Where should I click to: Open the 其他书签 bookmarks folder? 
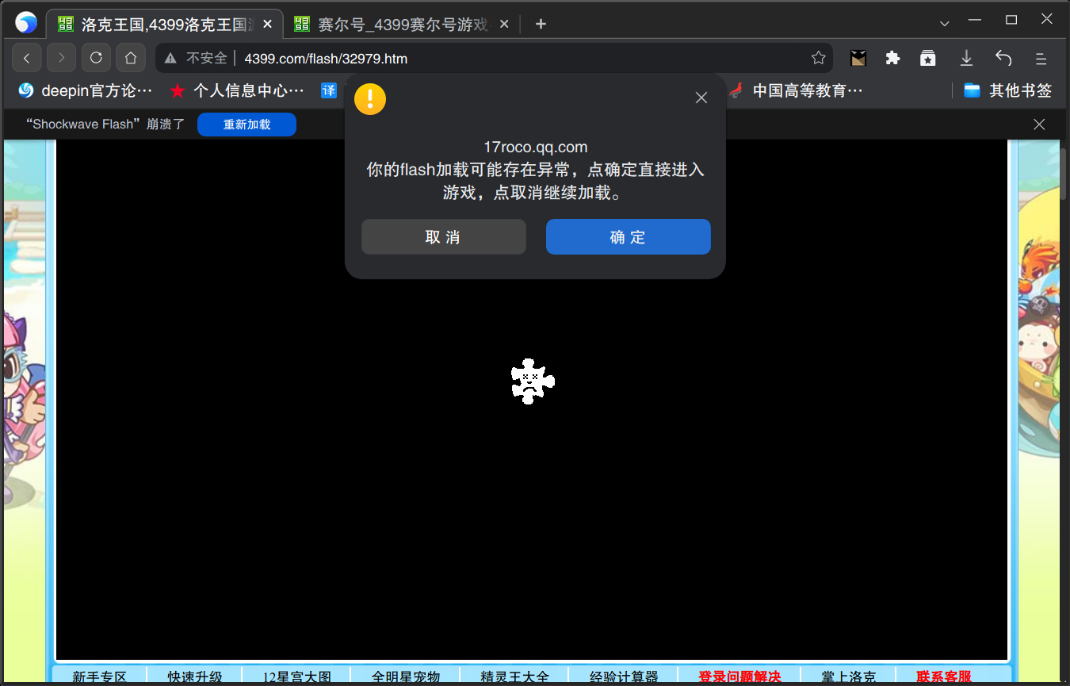click(1007, 90)
